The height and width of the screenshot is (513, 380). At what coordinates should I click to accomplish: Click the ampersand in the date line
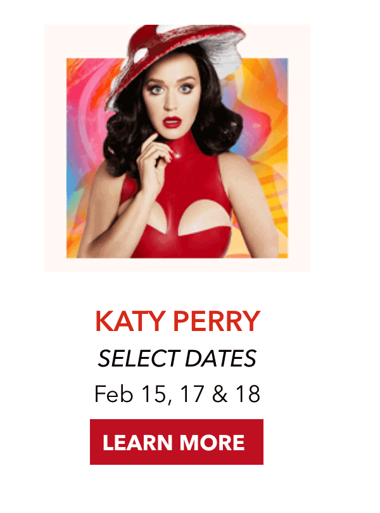pyautogui.click(x=220, y=394)
